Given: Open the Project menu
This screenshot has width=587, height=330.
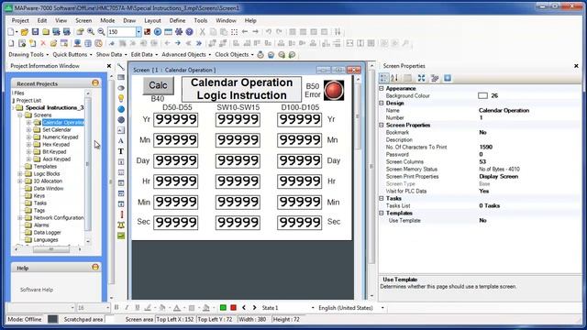Looking at the screenshot, I should 20,20.
